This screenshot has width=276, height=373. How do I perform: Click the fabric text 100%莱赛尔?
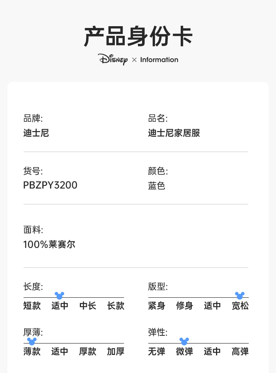click(49, 244)
